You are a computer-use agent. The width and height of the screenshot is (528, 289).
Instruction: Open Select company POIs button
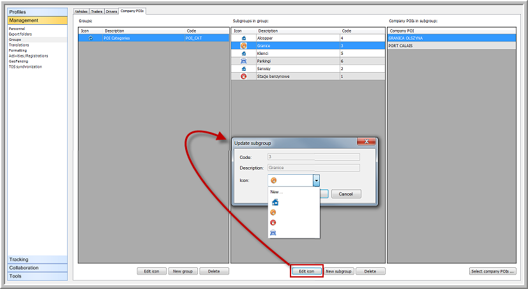click(492, 271)
